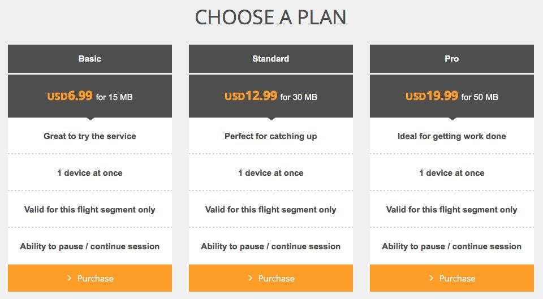Select the Pro plan header
Image resolution: width=543 pixels, height=299 pixels.
[452, 59]
